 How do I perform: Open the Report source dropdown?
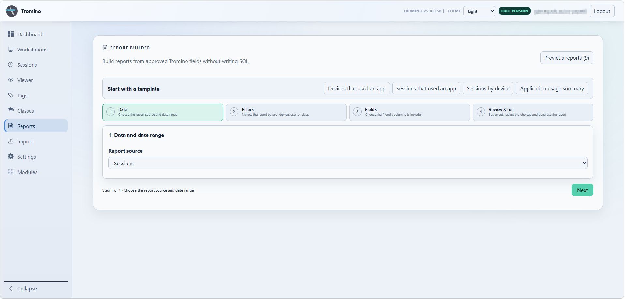(x=348, y=163)
